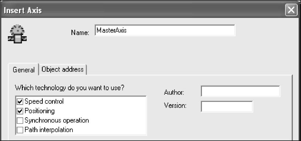Disable the Positioning checkbox
This screenshot has height=141, width=301.
(20, 111)
